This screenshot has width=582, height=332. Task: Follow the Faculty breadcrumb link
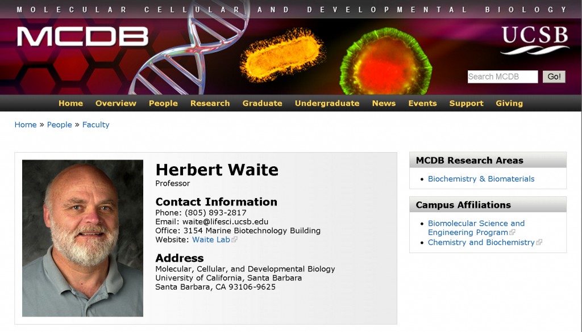pos(95,125)
